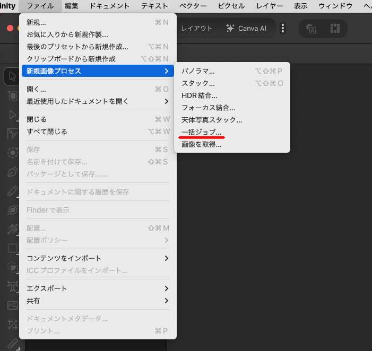Select the Artistic Text frame tool icon
The image size is (372, 351).
[x=12, y=286]
